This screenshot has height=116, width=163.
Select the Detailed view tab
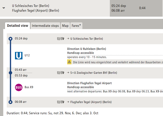(x=17, y=26)
